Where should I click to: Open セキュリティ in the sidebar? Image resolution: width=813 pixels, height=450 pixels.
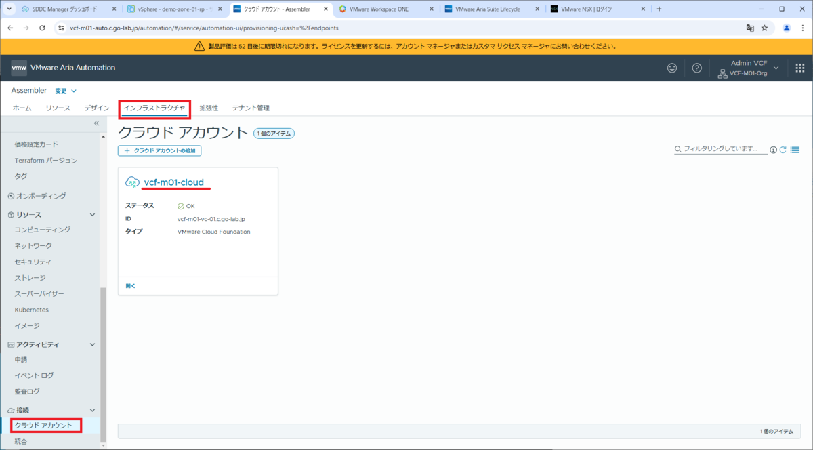(33, 262)
